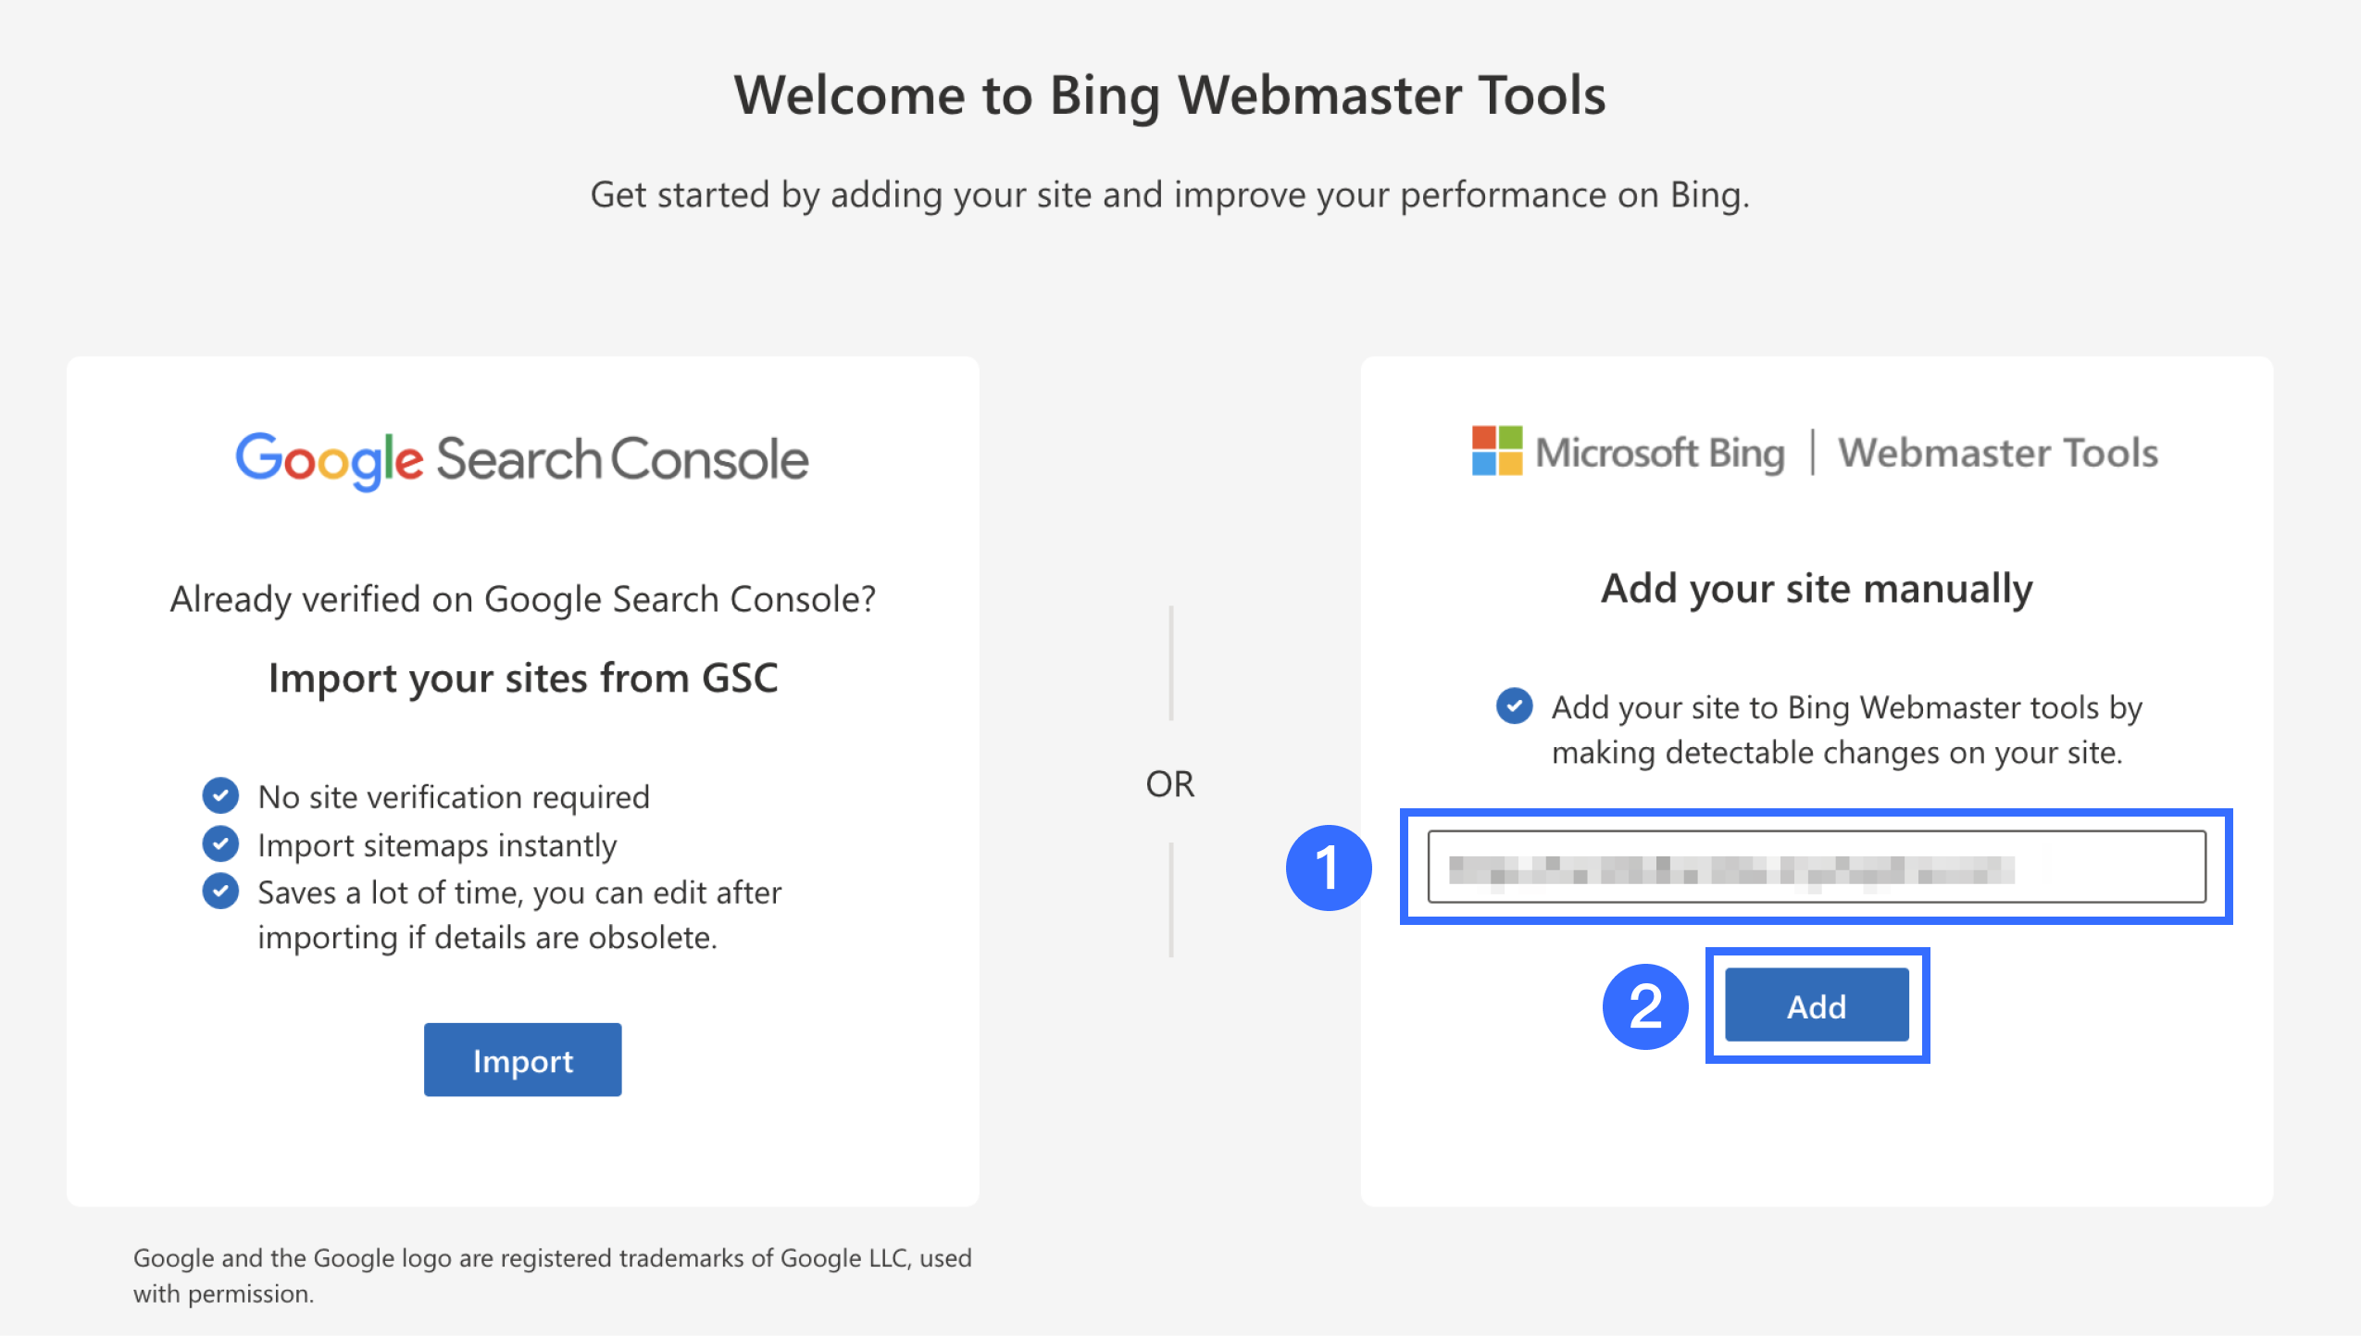Screen dimensions: 2361x1336
Task: Click checkmark next to 'Saves a lot of time'
Action: pyautogui.click(x=220, y=892)
